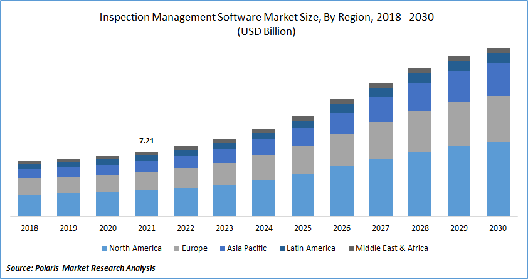Click the Latin America segment of the 2028 bar
The width and height of the screenshot is (528, 279).
click(420, 78)
